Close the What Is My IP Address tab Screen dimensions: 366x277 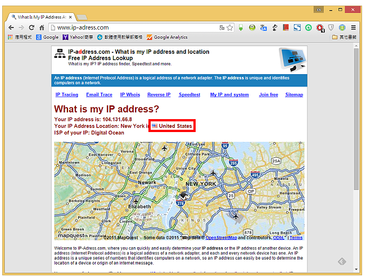click(x=70, y=17)
